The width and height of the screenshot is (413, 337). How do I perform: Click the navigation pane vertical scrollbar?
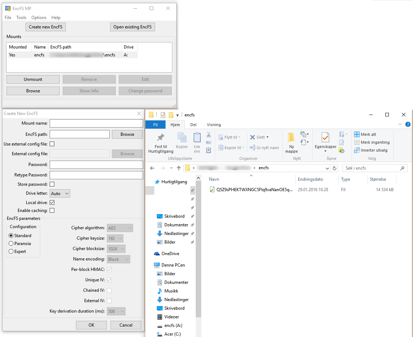pos(198,251)
